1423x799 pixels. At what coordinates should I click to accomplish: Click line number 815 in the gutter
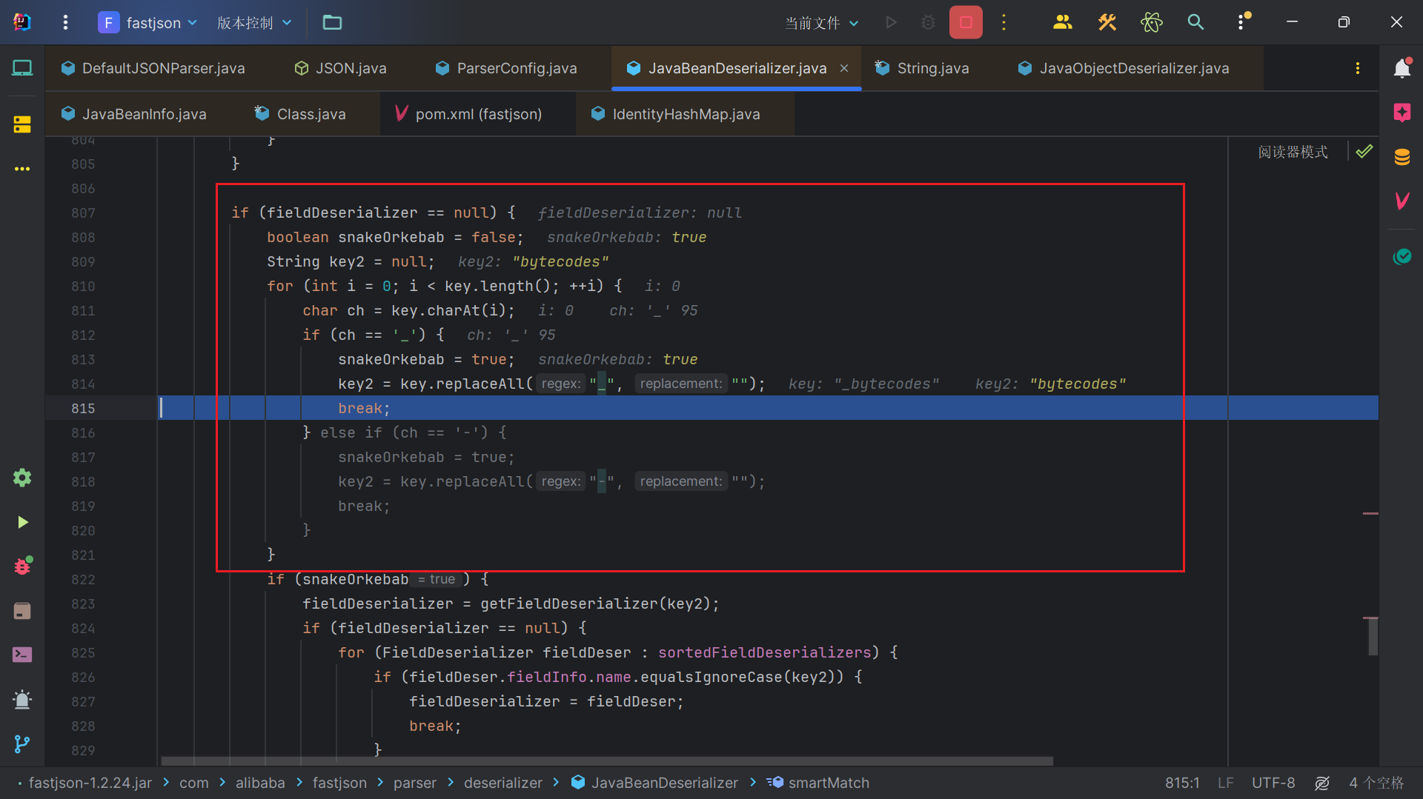(x=83, y=408)
